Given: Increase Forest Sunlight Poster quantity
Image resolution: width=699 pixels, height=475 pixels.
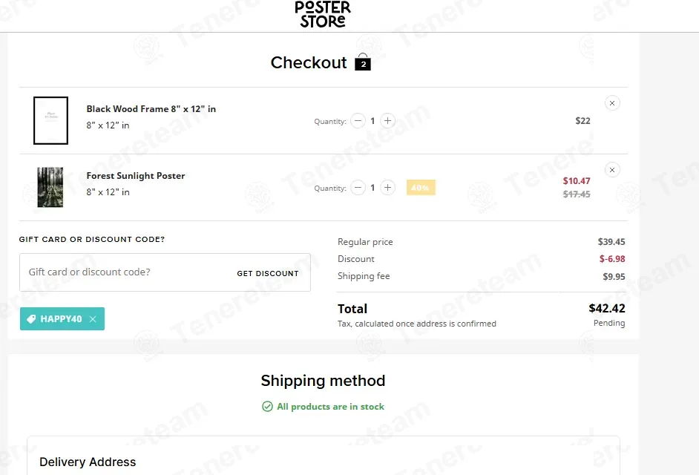Looking at the screenshot, I should [x=387, y=188].
